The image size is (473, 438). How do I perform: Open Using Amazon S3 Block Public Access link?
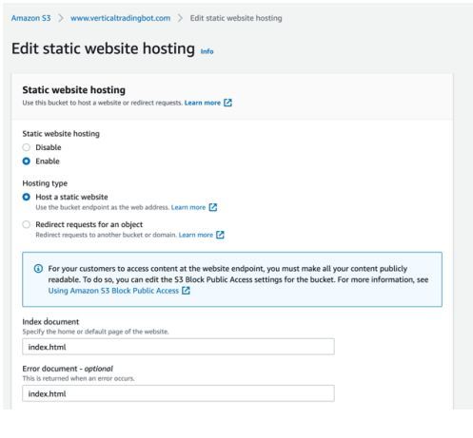click(113, 291)
